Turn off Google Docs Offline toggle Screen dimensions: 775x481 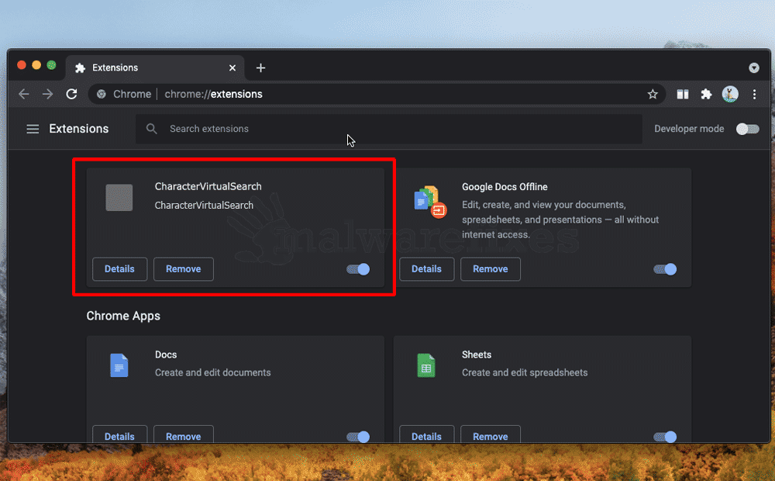tap(665, 269)
